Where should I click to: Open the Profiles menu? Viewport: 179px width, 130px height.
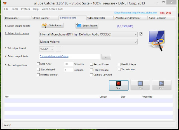click(x=25, y=9)
